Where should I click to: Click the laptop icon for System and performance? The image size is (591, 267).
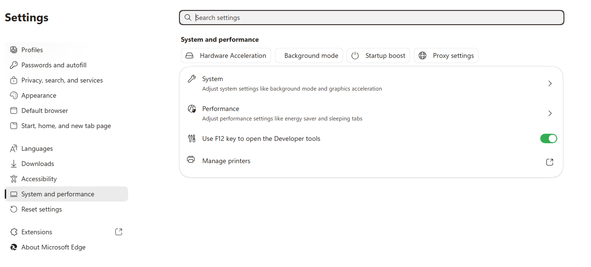point(13,194)
